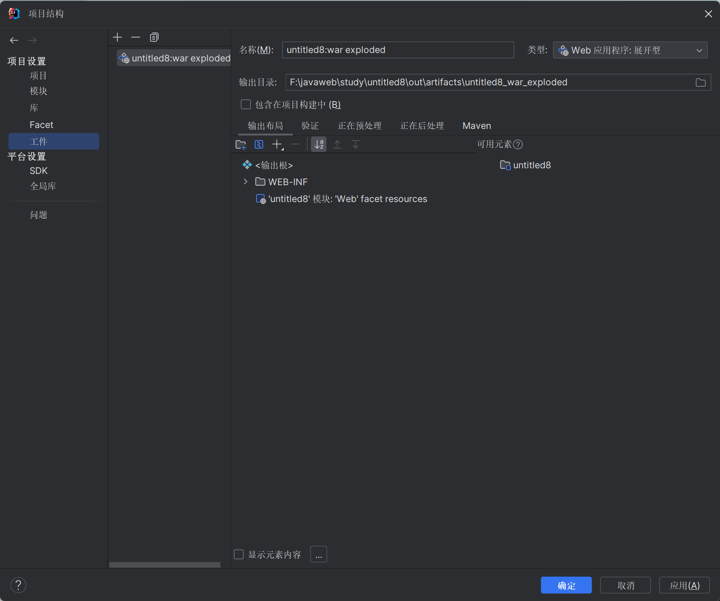Click the 取消 button
720x601 pixels.
[x=625, y=585]
